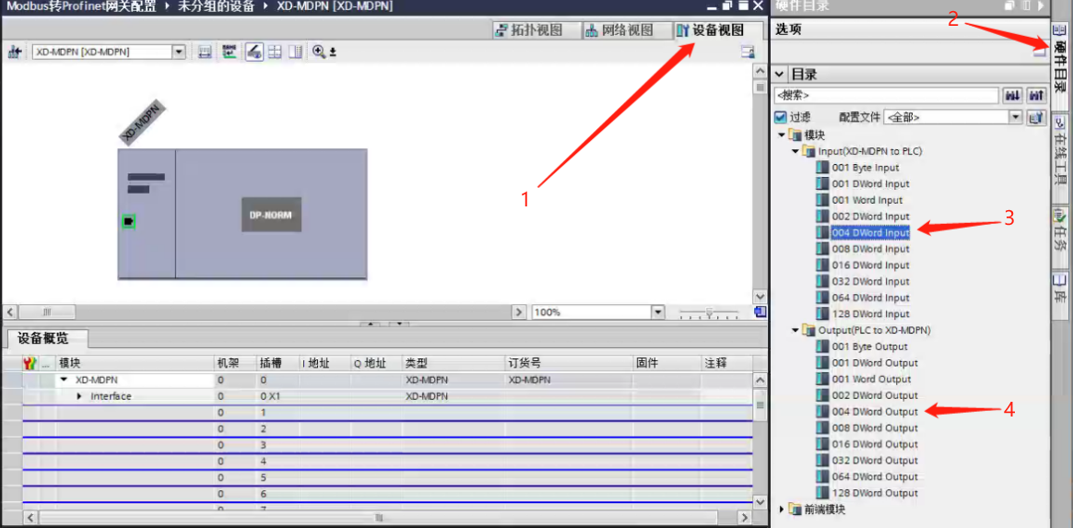Open the 配置文件 全部 dropdown

[1016, 117]
